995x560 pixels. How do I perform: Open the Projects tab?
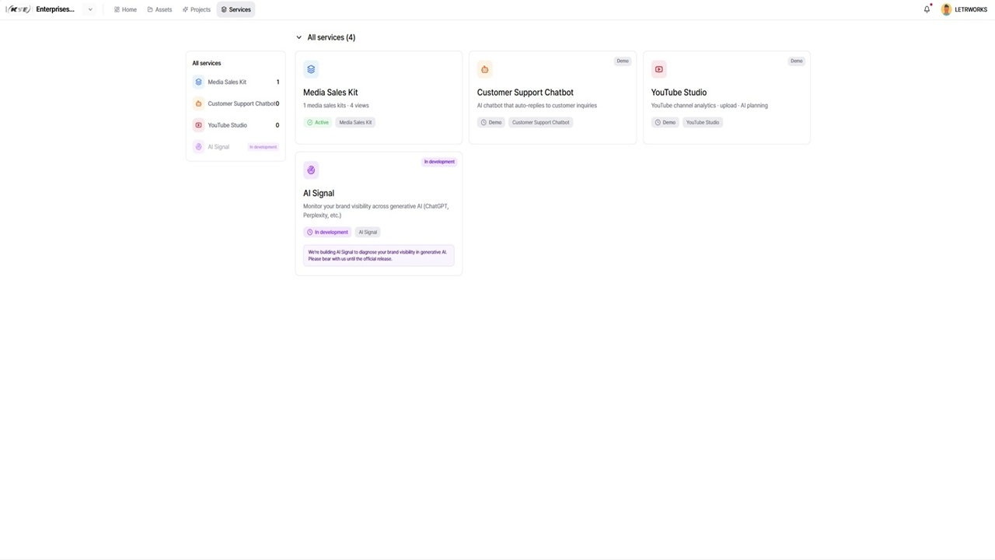pos(197,9)
